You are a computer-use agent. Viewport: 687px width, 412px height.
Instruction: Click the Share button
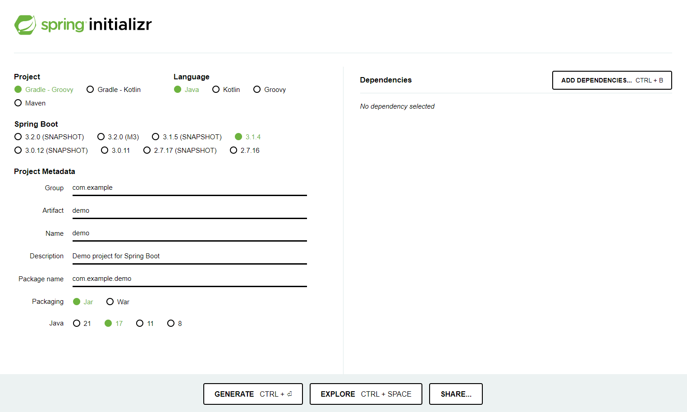pyautogui.click(x=456, y=394)
